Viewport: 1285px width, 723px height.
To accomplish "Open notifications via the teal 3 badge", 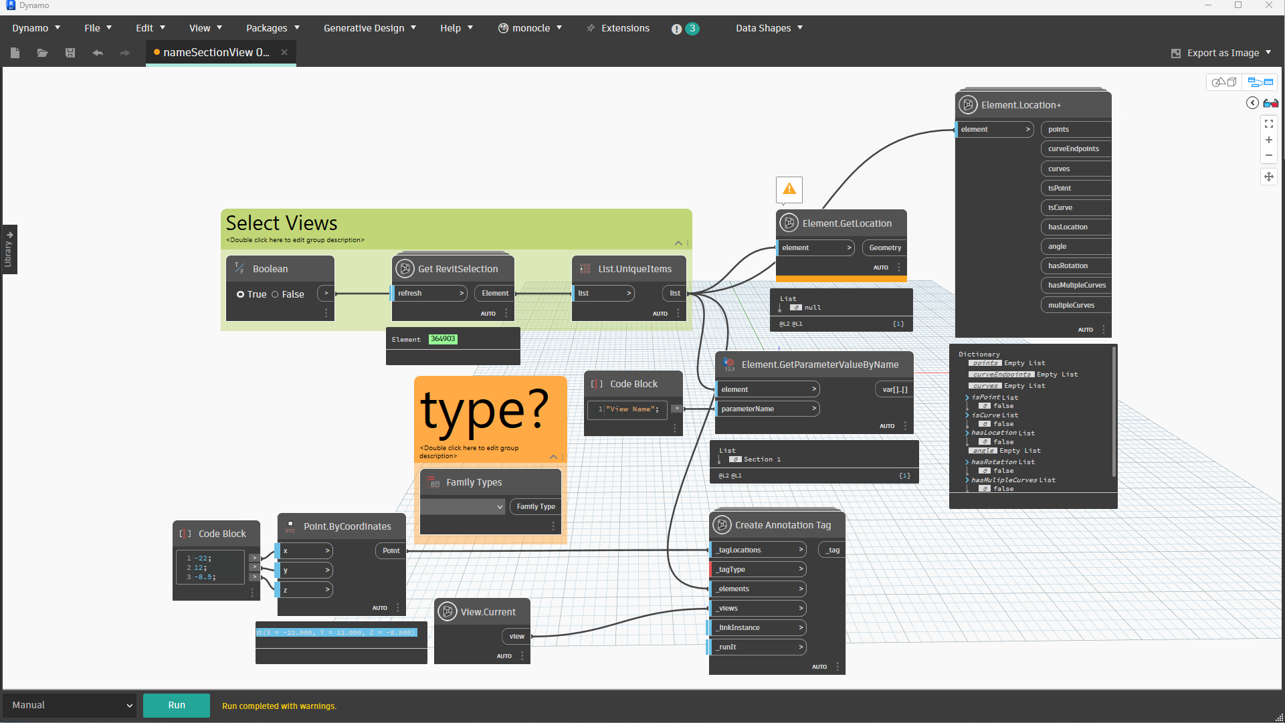I will click(x=693, y=29).
